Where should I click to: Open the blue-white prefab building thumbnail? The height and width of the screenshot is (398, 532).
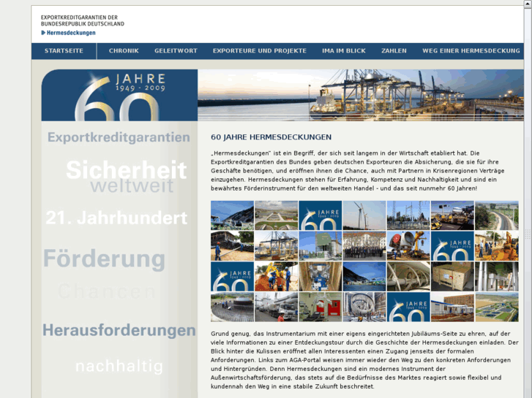click(453, 307)
